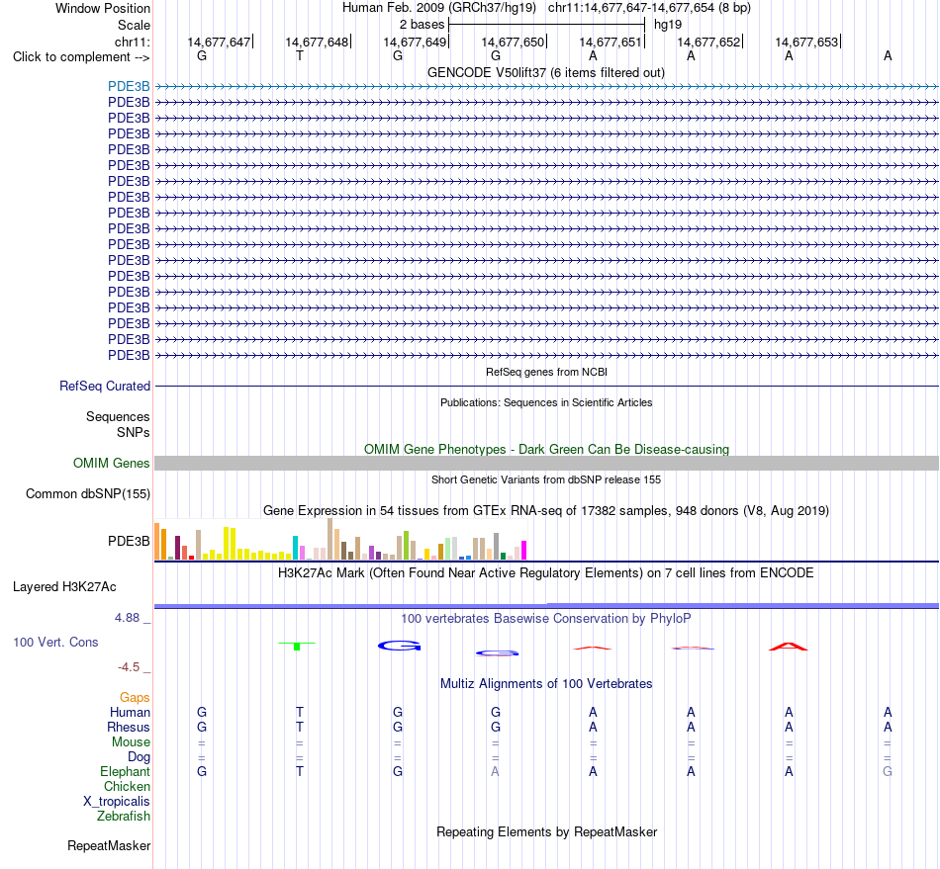Click 'Multiz Alignments of 100 Vertebrates' title

click(x=546, y=684)
